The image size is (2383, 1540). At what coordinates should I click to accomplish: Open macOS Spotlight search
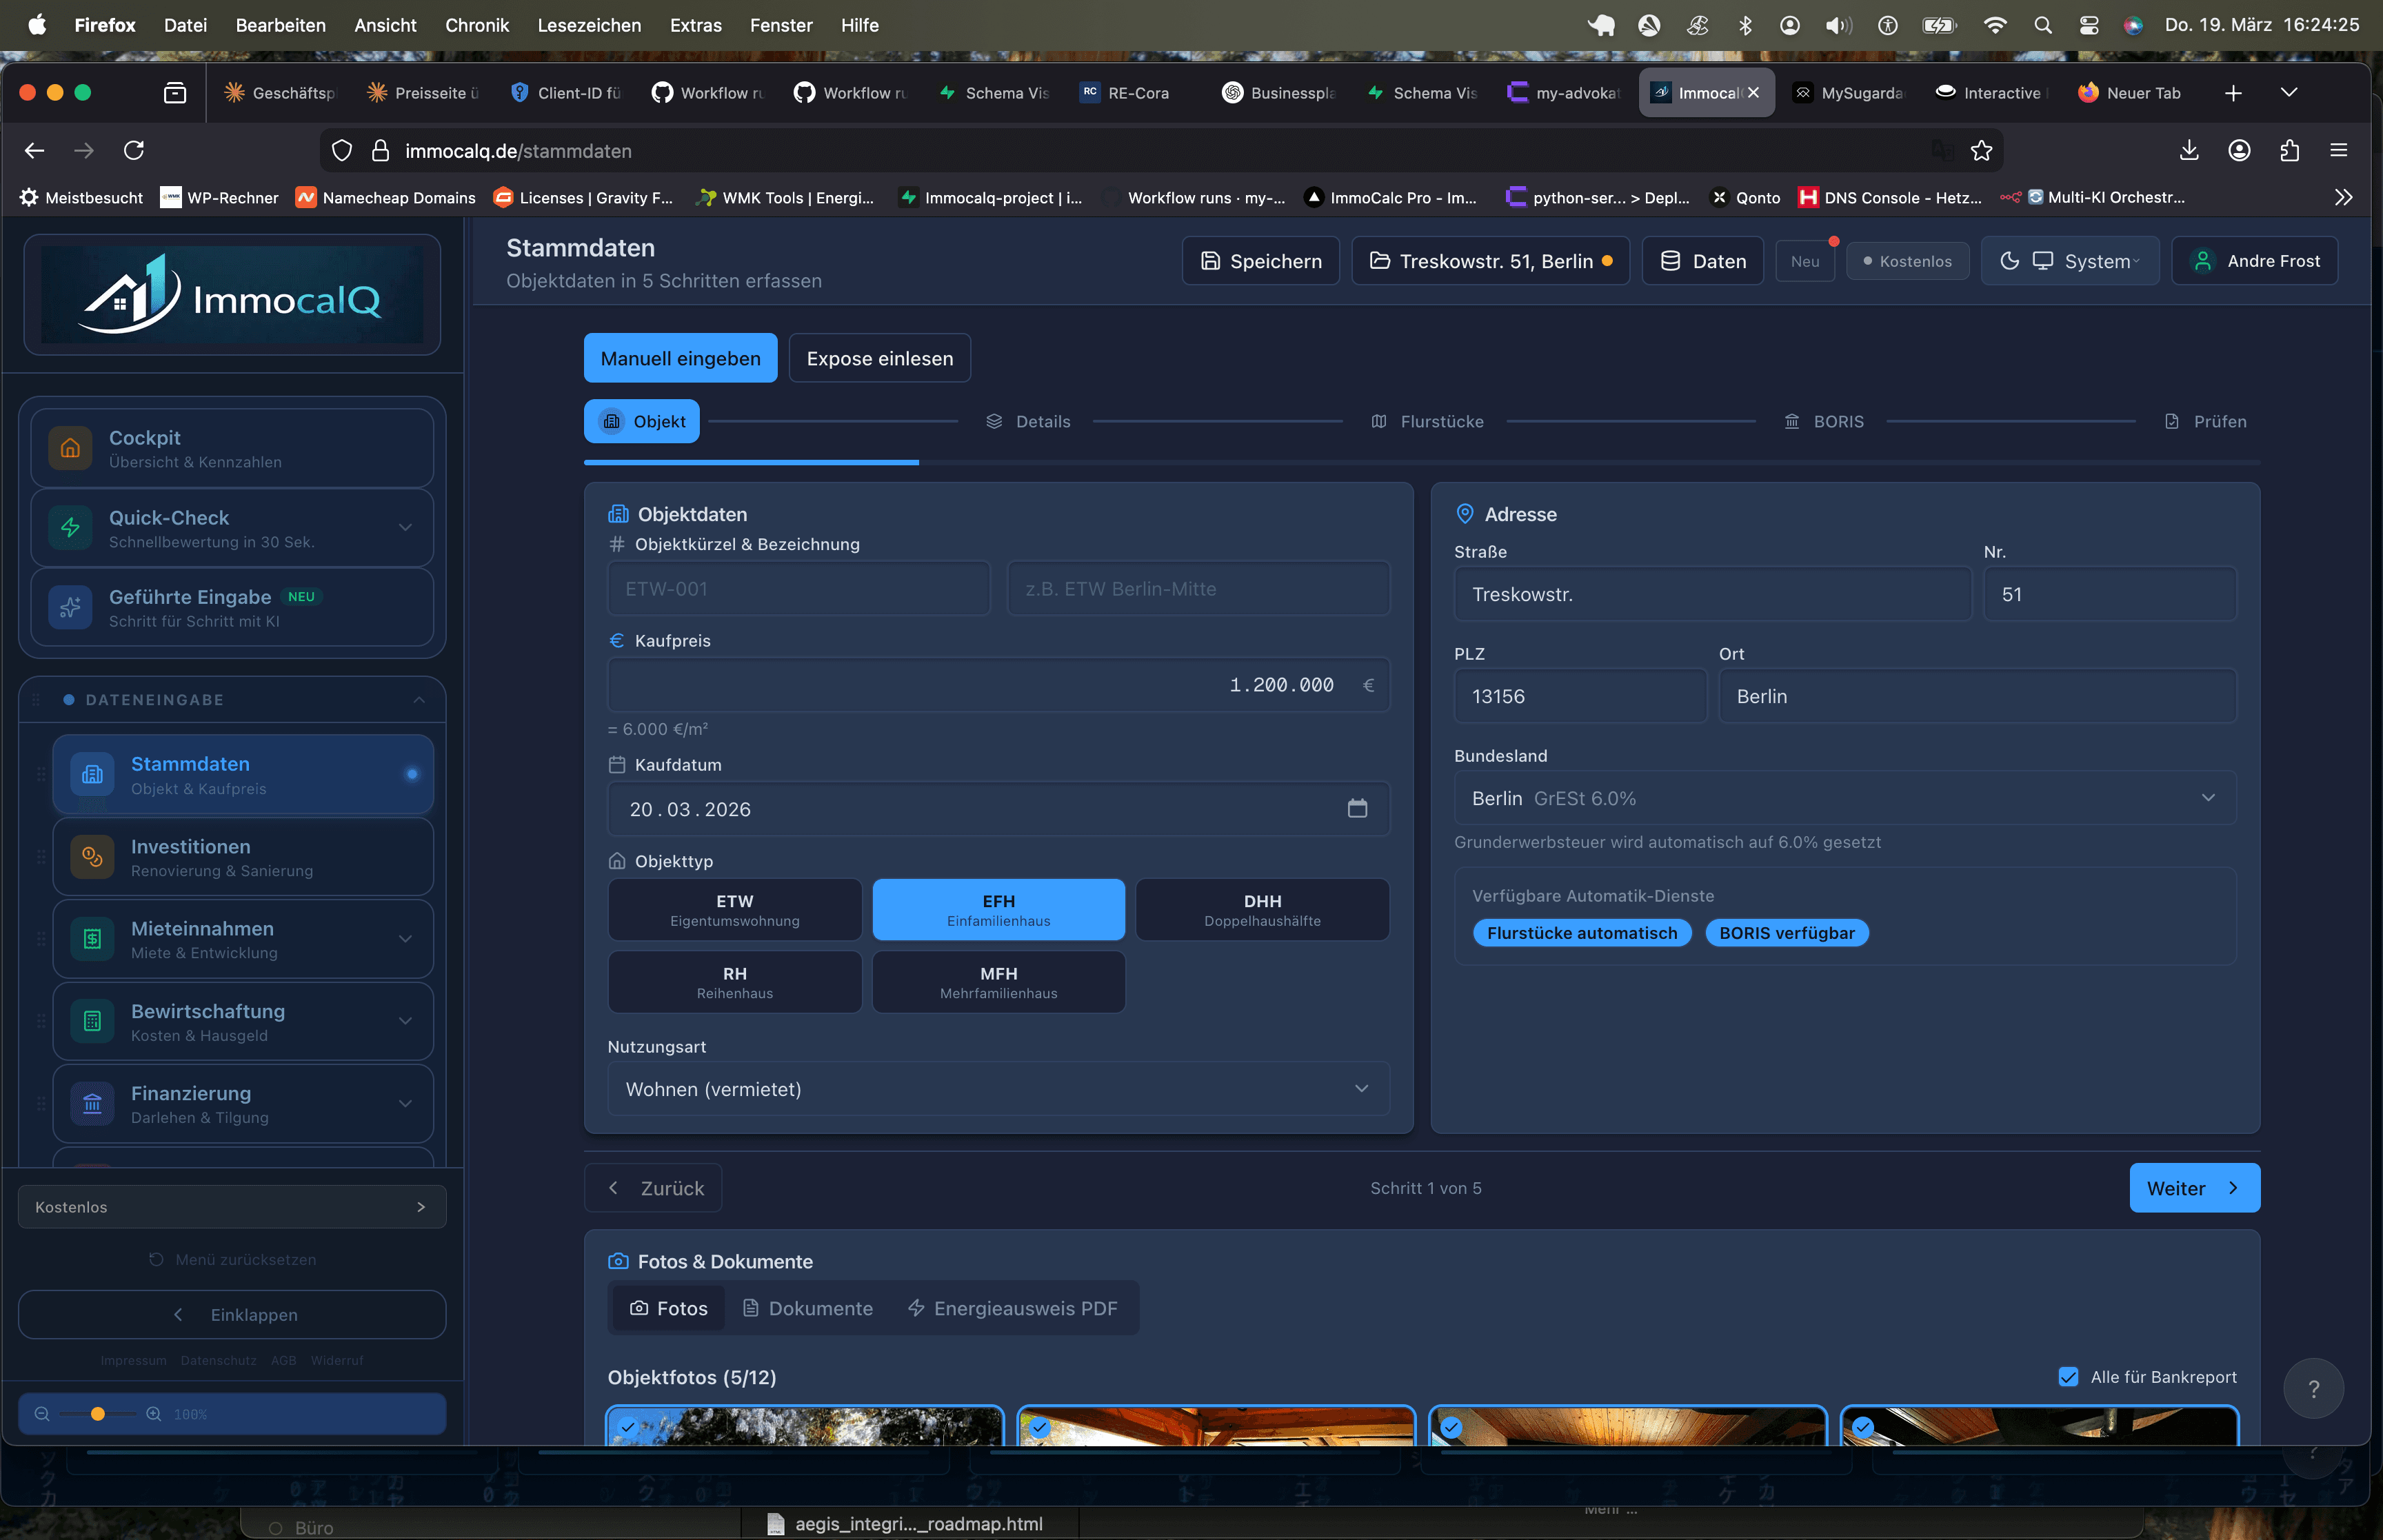pos(2042,25)
